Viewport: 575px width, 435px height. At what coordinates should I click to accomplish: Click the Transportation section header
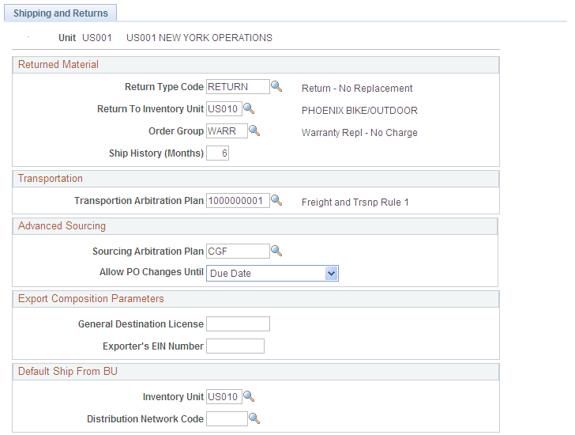click(256, 179)
